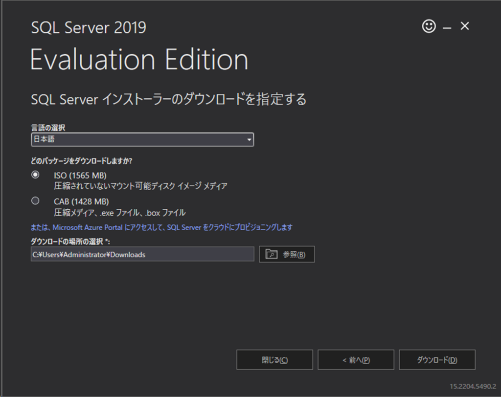Click the Evaluation Edition heading
The height and width of the screenshot is (397, 501).
[x=139, y=60]
